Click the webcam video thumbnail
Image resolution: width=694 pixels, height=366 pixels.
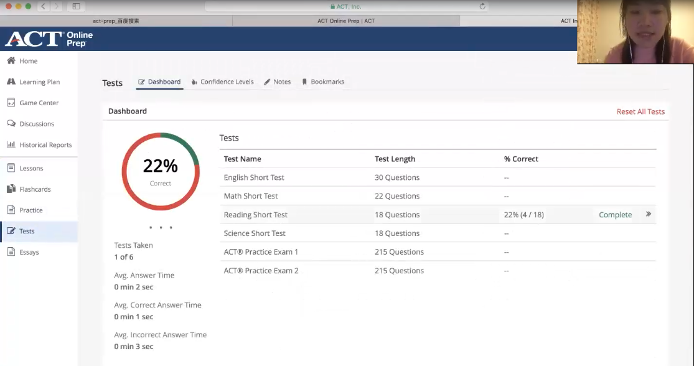(x=635, y=32)
